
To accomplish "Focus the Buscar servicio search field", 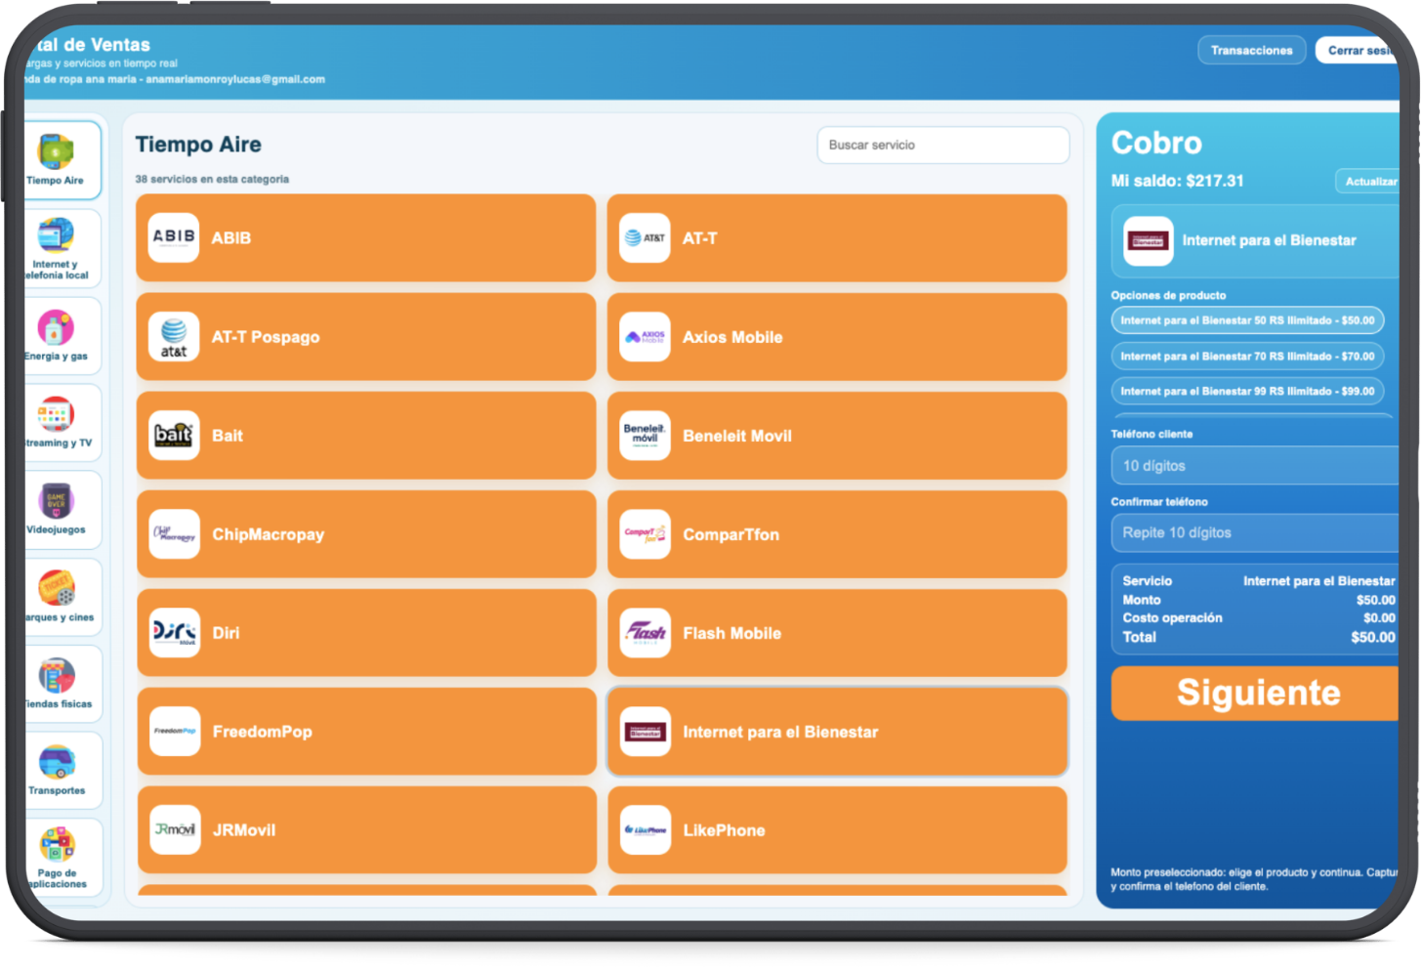I will [942, 145].
